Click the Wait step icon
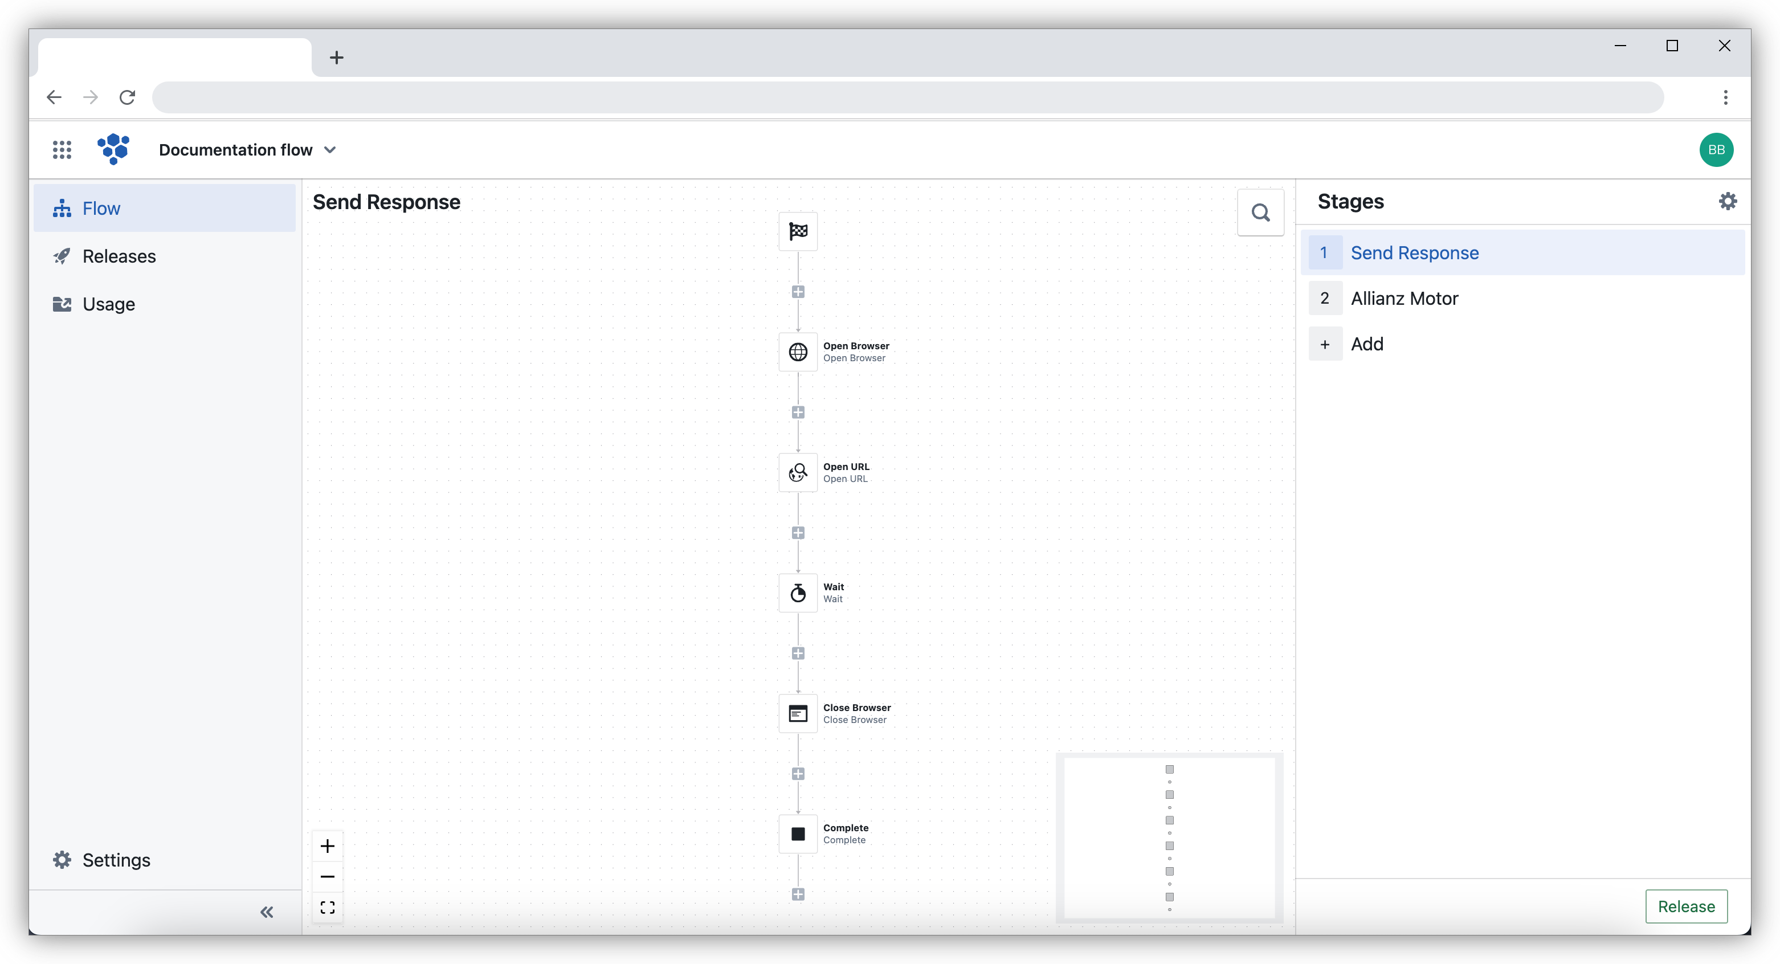 pos(798,593)
